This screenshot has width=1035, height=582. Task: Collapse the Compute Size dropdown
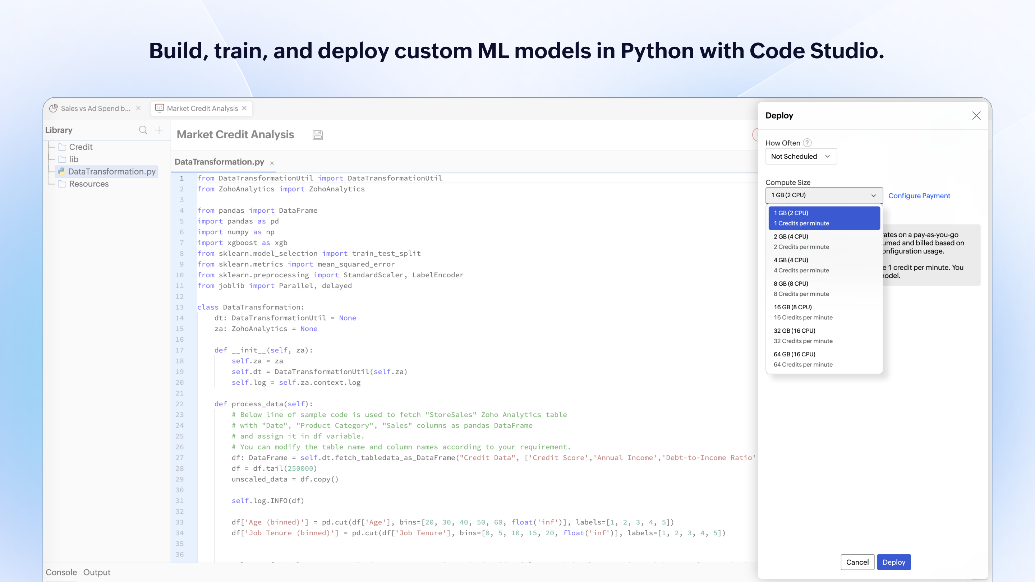(824, 195)
